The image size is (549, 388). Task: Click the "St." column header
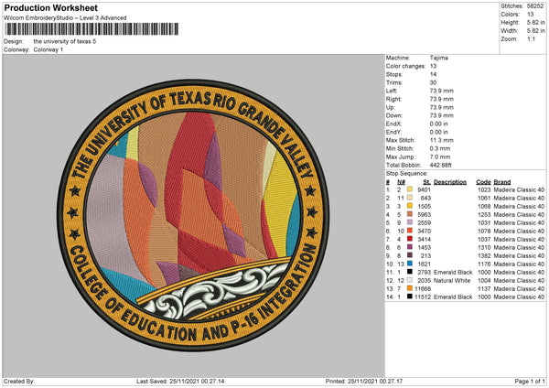click(426, 182)
